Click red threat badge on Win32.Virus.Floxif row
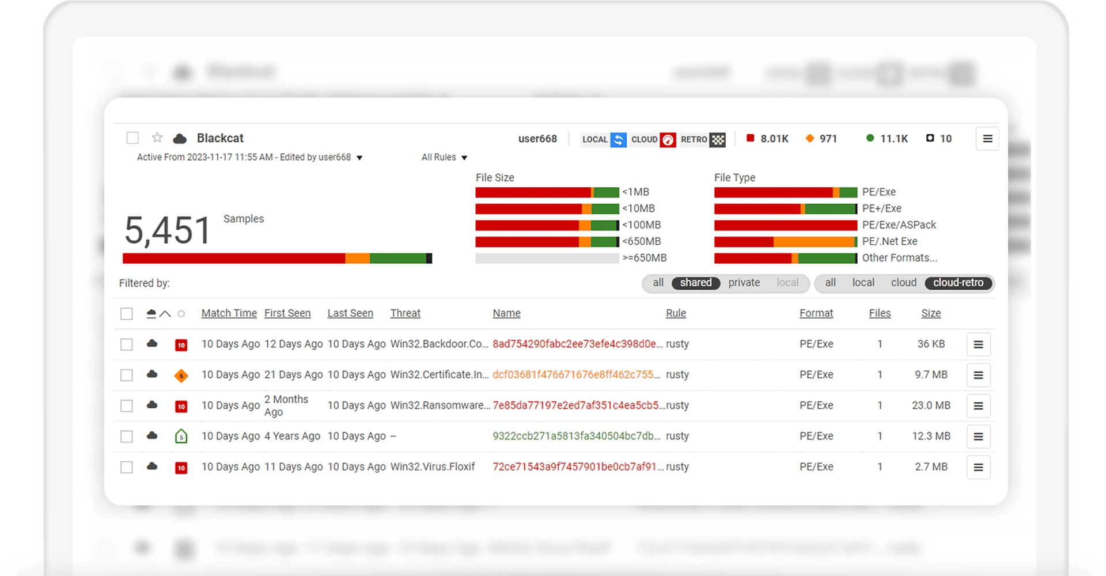The image size is (1106, 576). pos(181,468)
